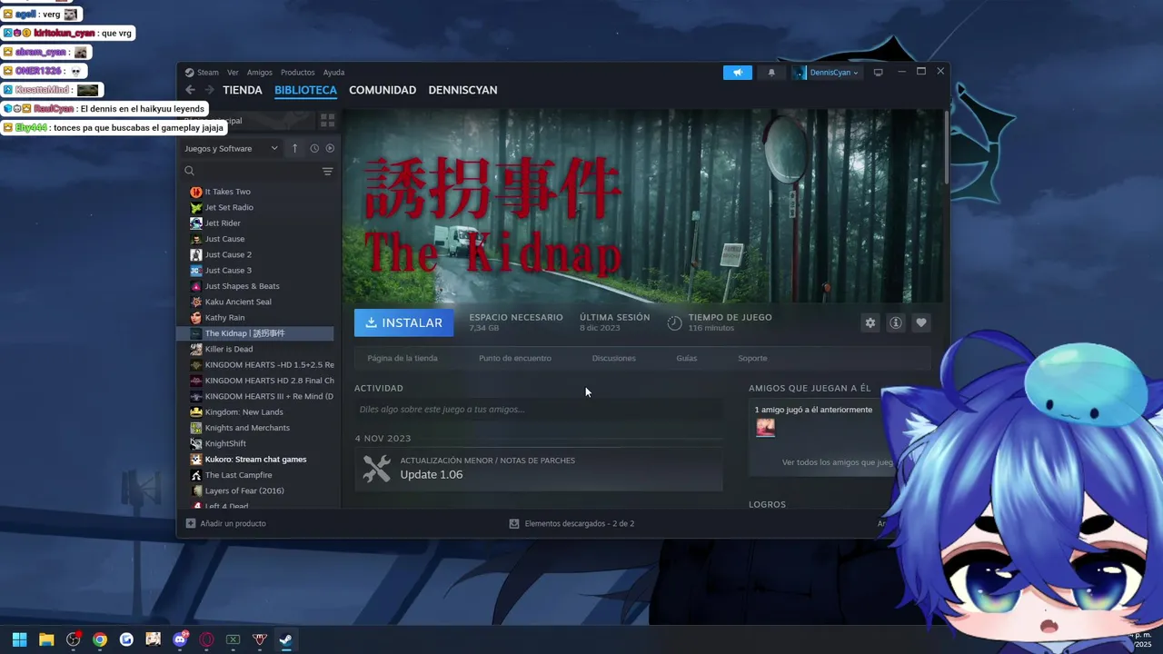
Task: Go forward with the Steam forward arrow
Action: 209,90
